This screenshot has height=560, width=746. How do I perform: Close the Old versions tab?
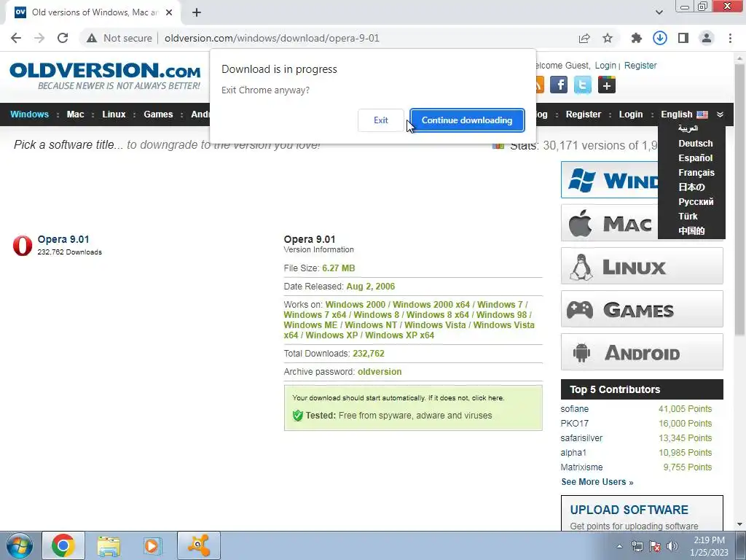[169, 12]
